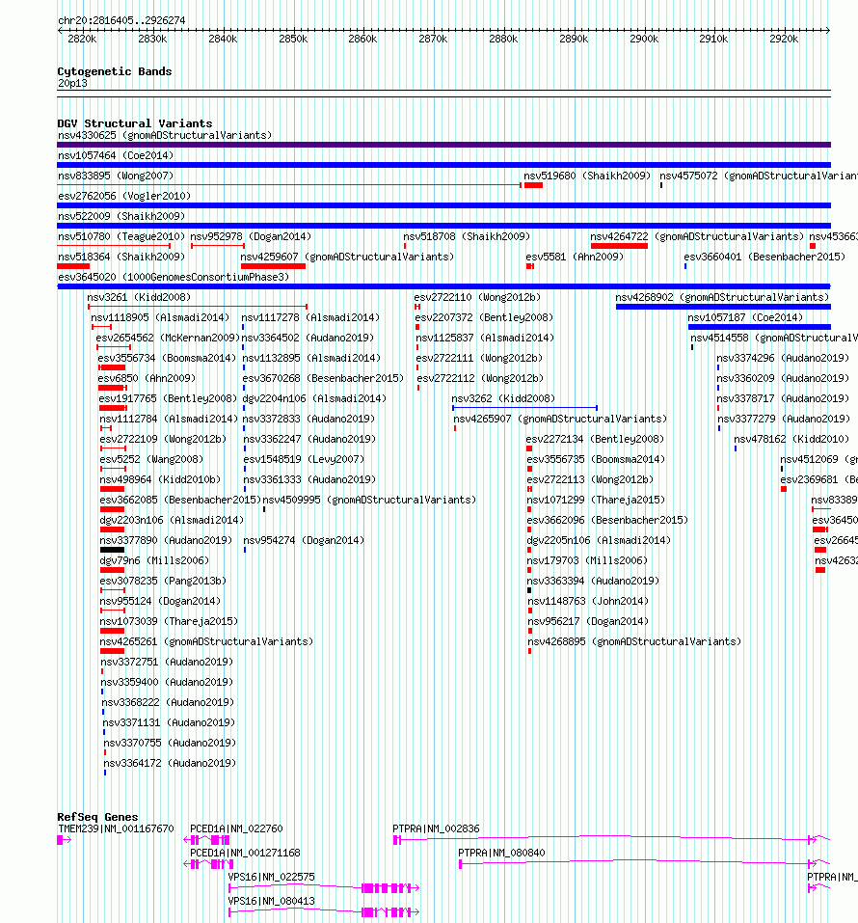Select nsv3364172 (Audano2019) label
This screenshot has width=858, height=923.
coord(170,763)
